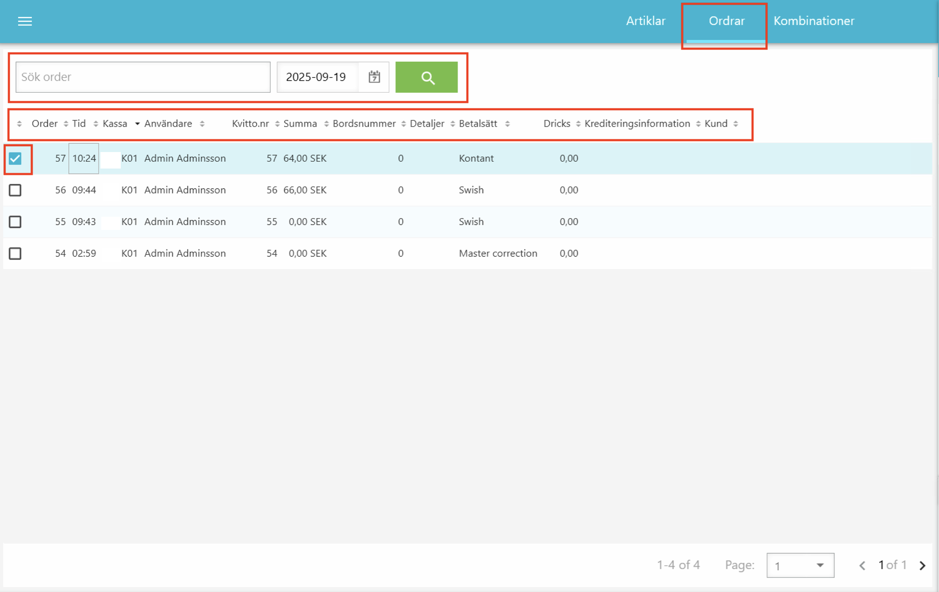939x592 pixels.
Task: Open the Kombinationer tab
Action: pos(814,21)
